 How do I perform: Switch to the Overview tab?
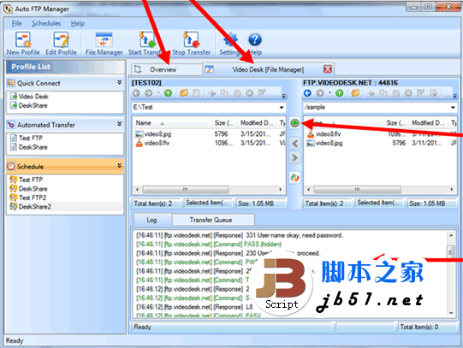167,69
